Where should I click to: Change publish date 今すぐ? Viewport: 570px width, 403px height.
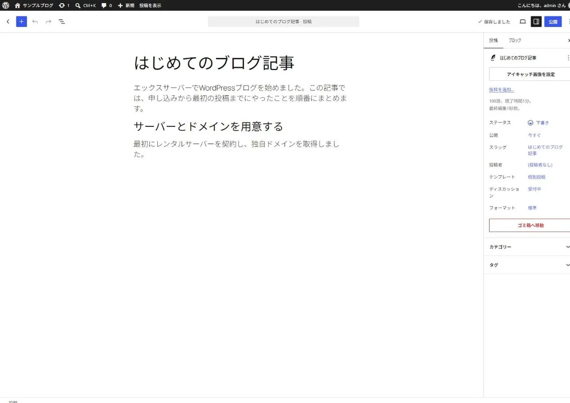(534, 135)
